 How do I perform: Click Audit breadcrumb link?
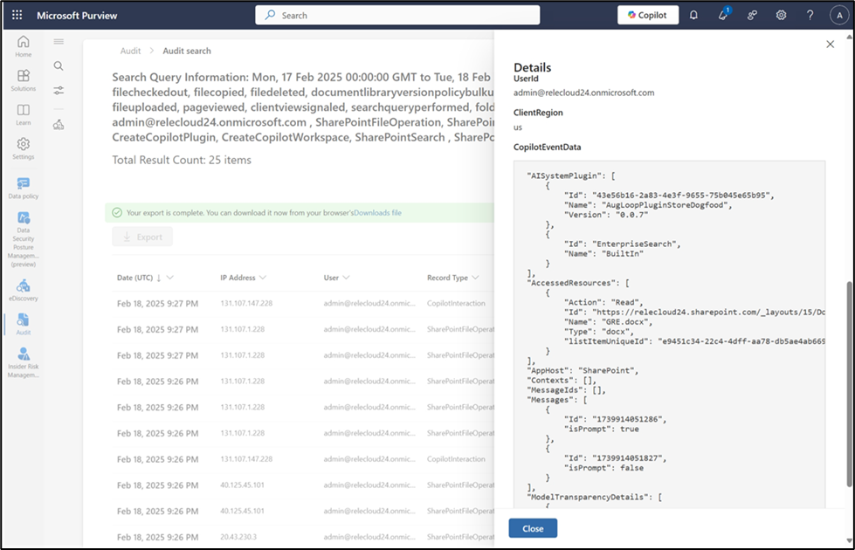click(x=130, y=51)
